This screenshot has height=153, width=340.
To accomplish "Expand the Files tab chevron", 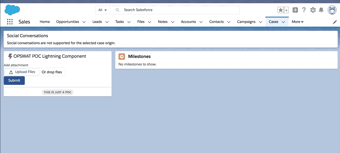I will (150, 22).
